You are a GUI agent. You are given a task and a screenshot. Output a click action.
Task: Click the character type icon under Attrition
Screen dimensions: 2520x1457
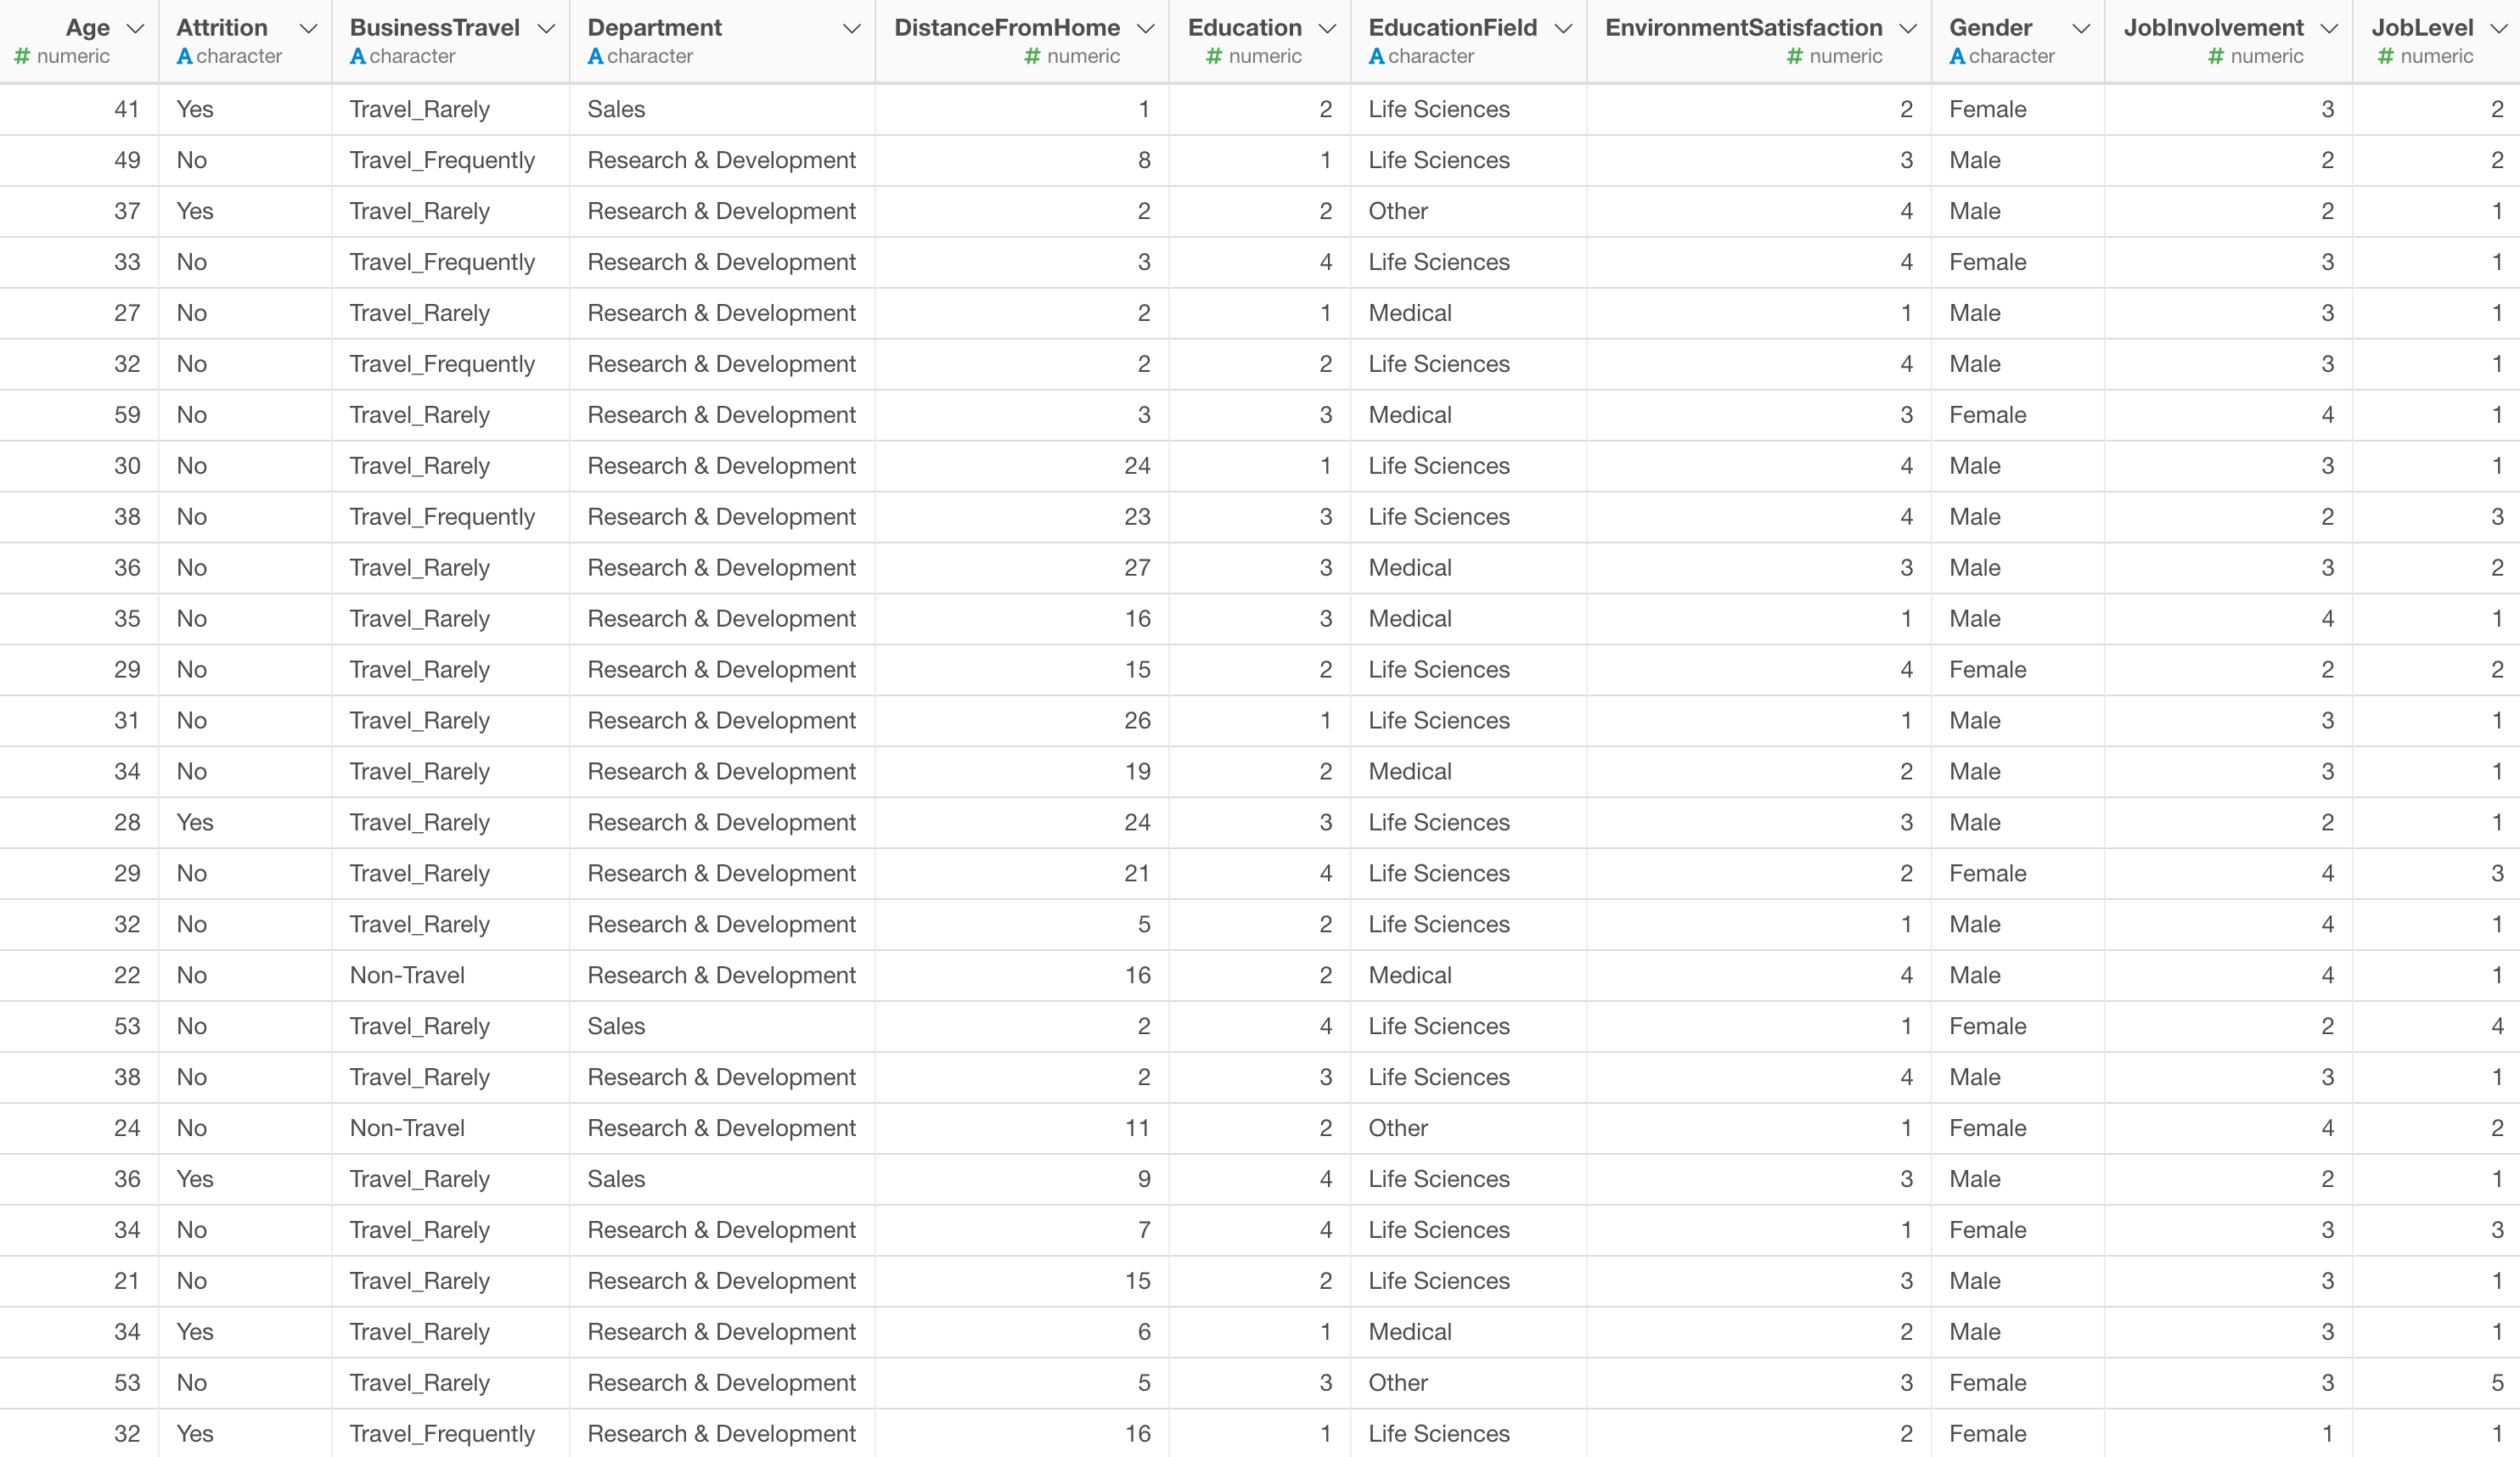coord(184,56)
